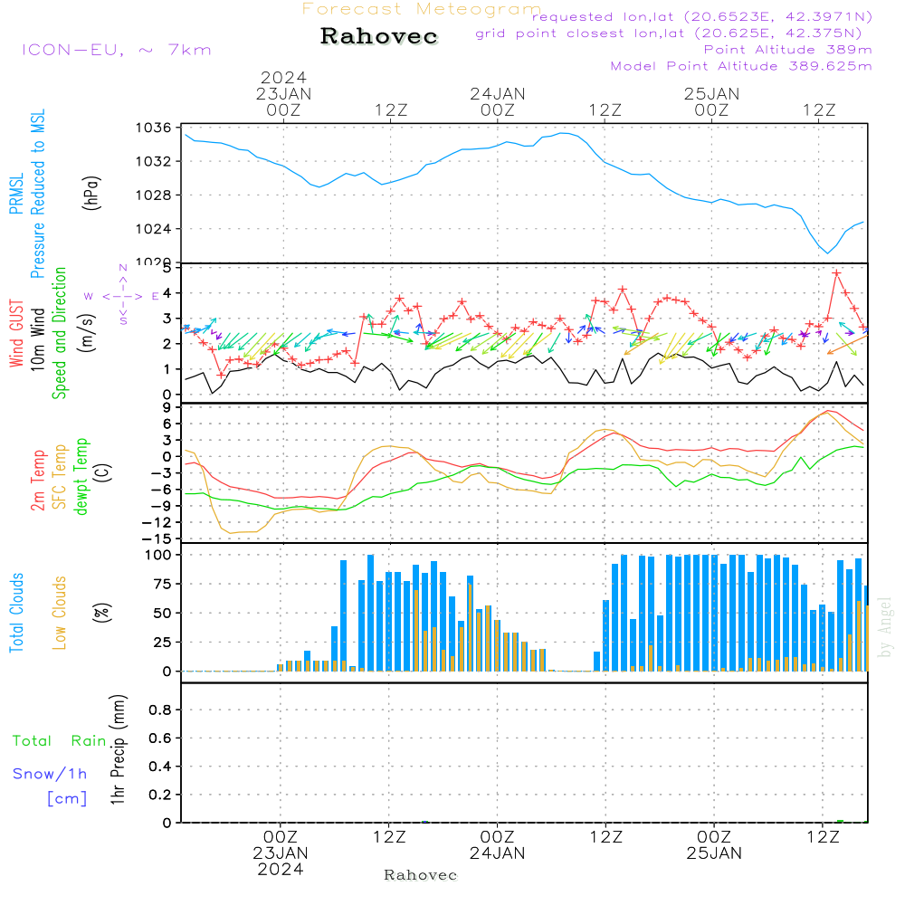Click the 'Rahovec' caption at the bottom
Screen dimensions: 905x905
tap(420, 875)
